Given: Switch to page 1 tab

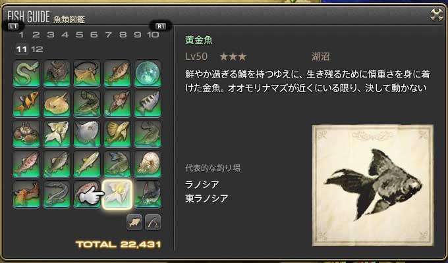Looking at the screenshot, I should 21,35.
